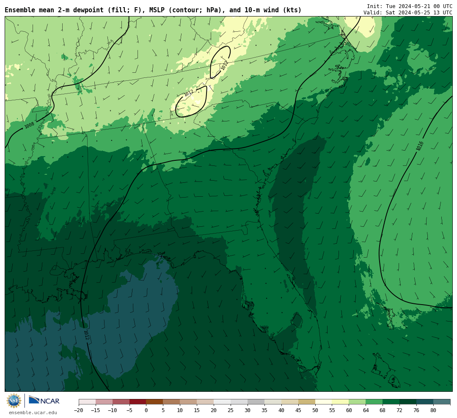Pick the 50 to 55 pale yellow swatch

coord(324,402)
